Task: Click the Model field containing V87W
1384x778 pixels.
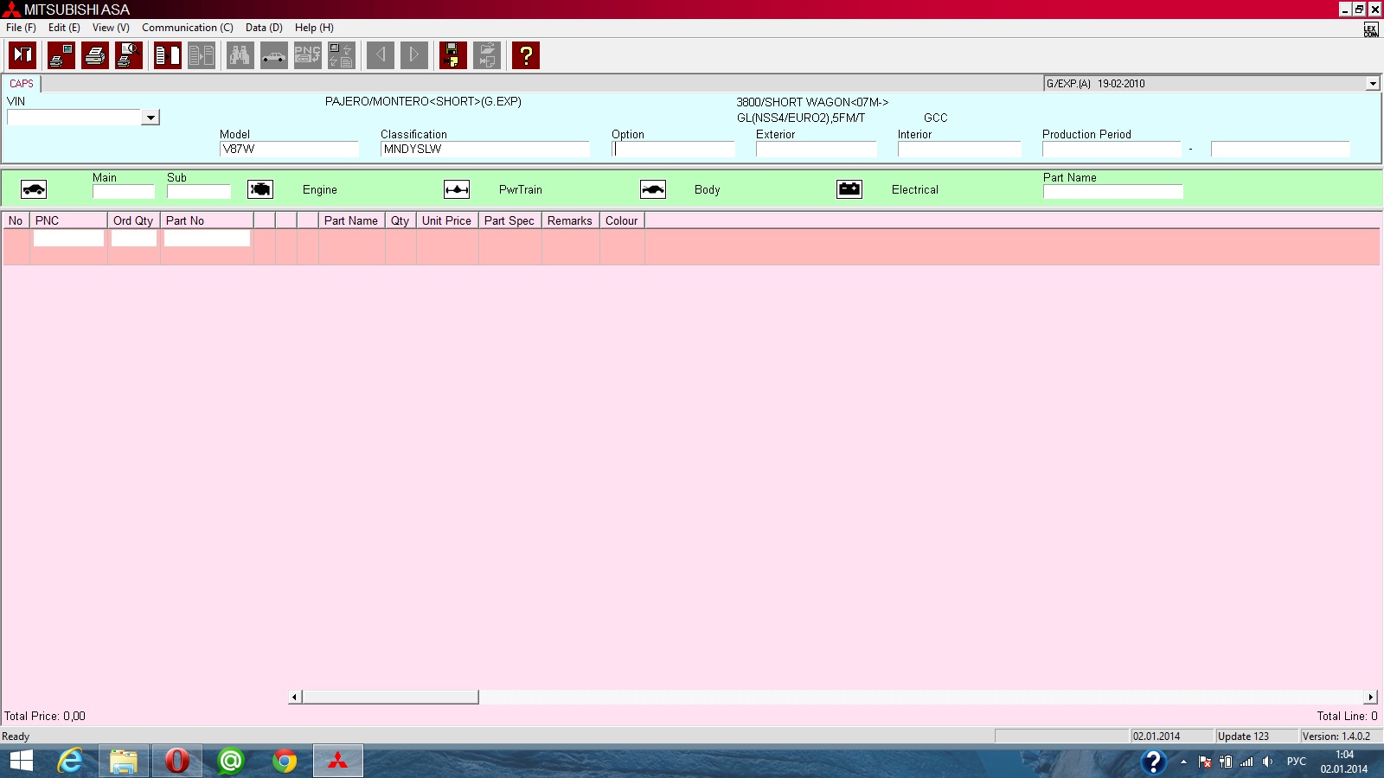Action: click(x=289, y=150)
